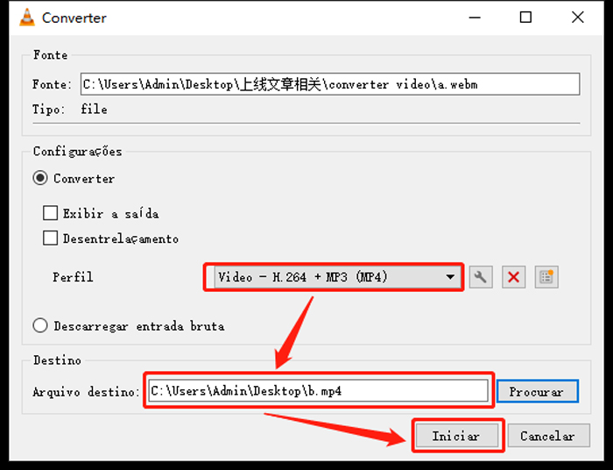This screenshot has height=470, width=613.
Task: Open the Perfil dropdown list
Action: [338, 277]
